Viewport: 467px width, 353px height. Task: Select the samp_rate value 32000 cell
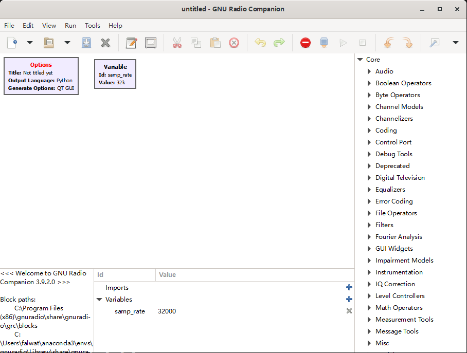click(x=167, y=311)
